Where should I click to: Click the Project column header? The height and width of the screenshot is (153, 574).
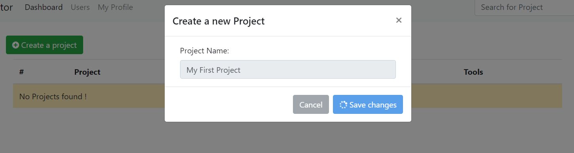click(x=87, y=72)
